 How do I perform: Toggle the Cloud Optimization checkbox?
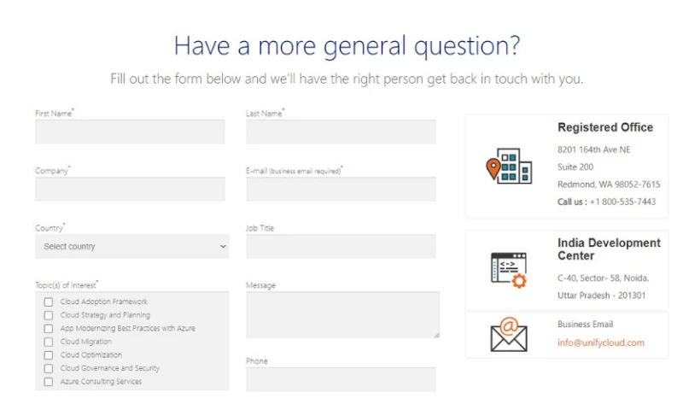49,355
